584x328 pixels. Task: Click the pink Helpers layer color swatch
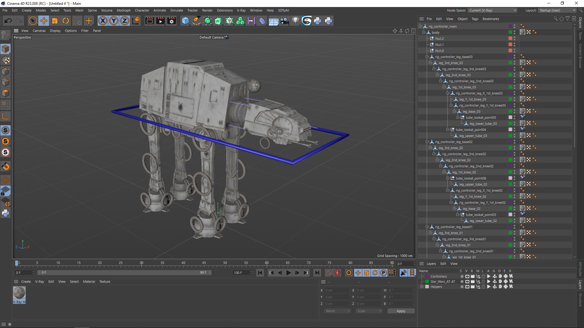(x=427, y=287)
